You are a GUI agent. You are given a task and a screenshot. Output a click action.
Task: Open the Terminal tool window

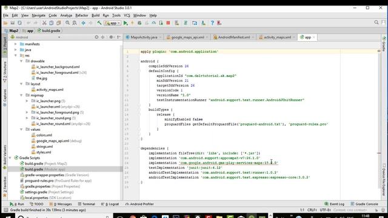pyautogui.click(x=86, y=204)
